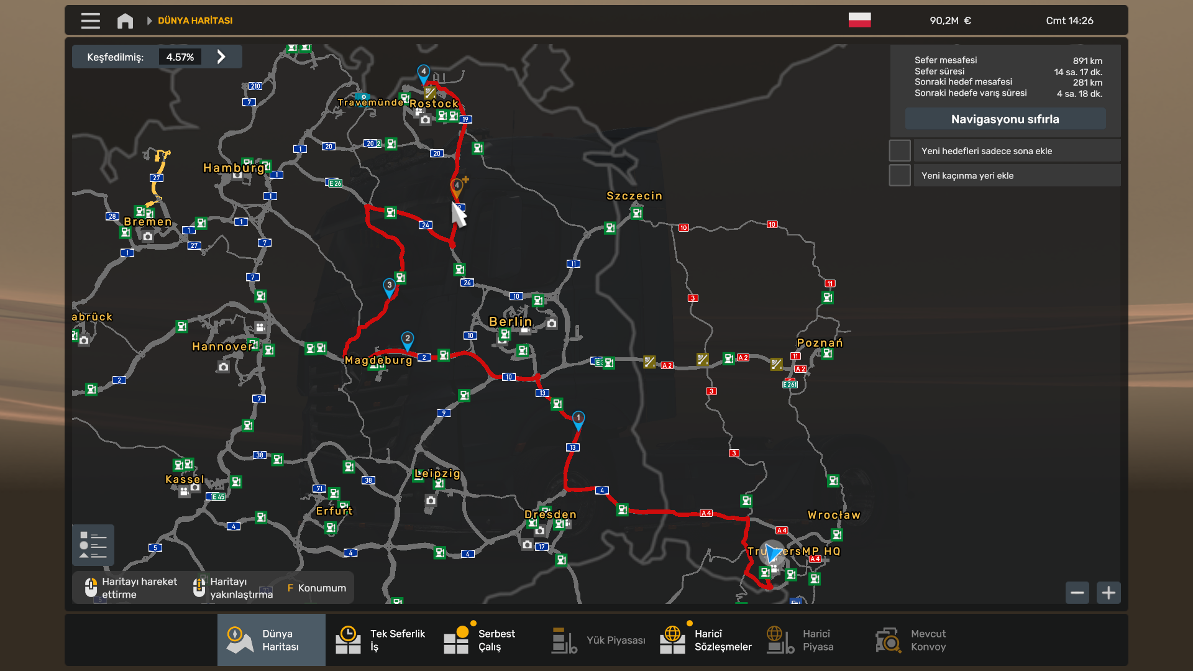Select waypoint marker 3 near Magdeburg

pos(389,286)
